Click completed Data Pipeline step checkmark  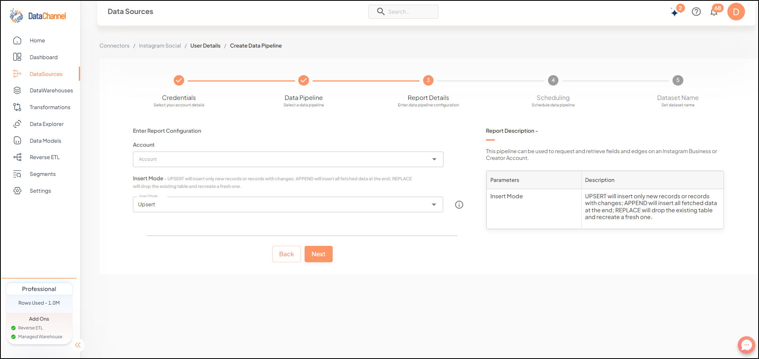click(304, 80)
